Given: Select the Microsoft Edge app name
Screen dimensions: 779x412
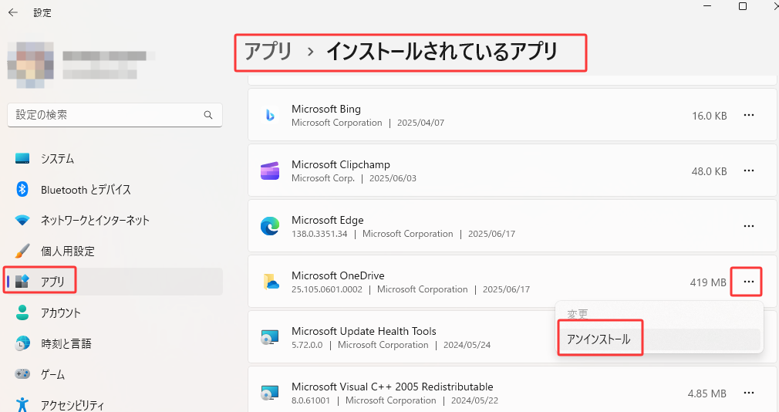Looking at the screenshot, I should click(327, 220).
